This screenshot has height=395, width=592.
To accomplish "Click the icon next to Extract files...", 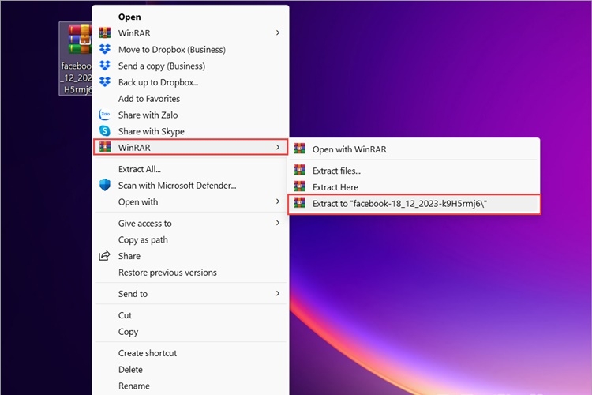I will (x=299, y=170).
